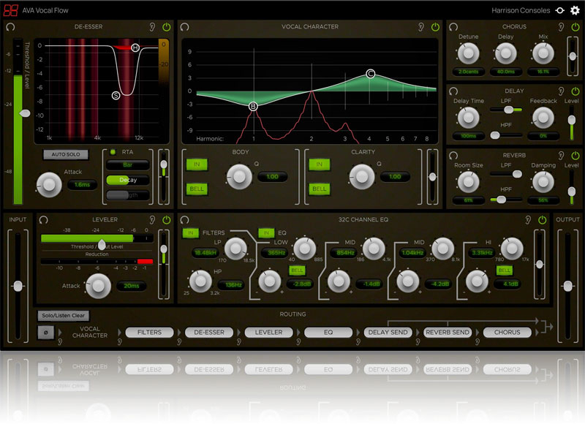This screenshot has width=585, height=424.
Task: Select the REVERB SEND routing block
Action: point(448,332)
